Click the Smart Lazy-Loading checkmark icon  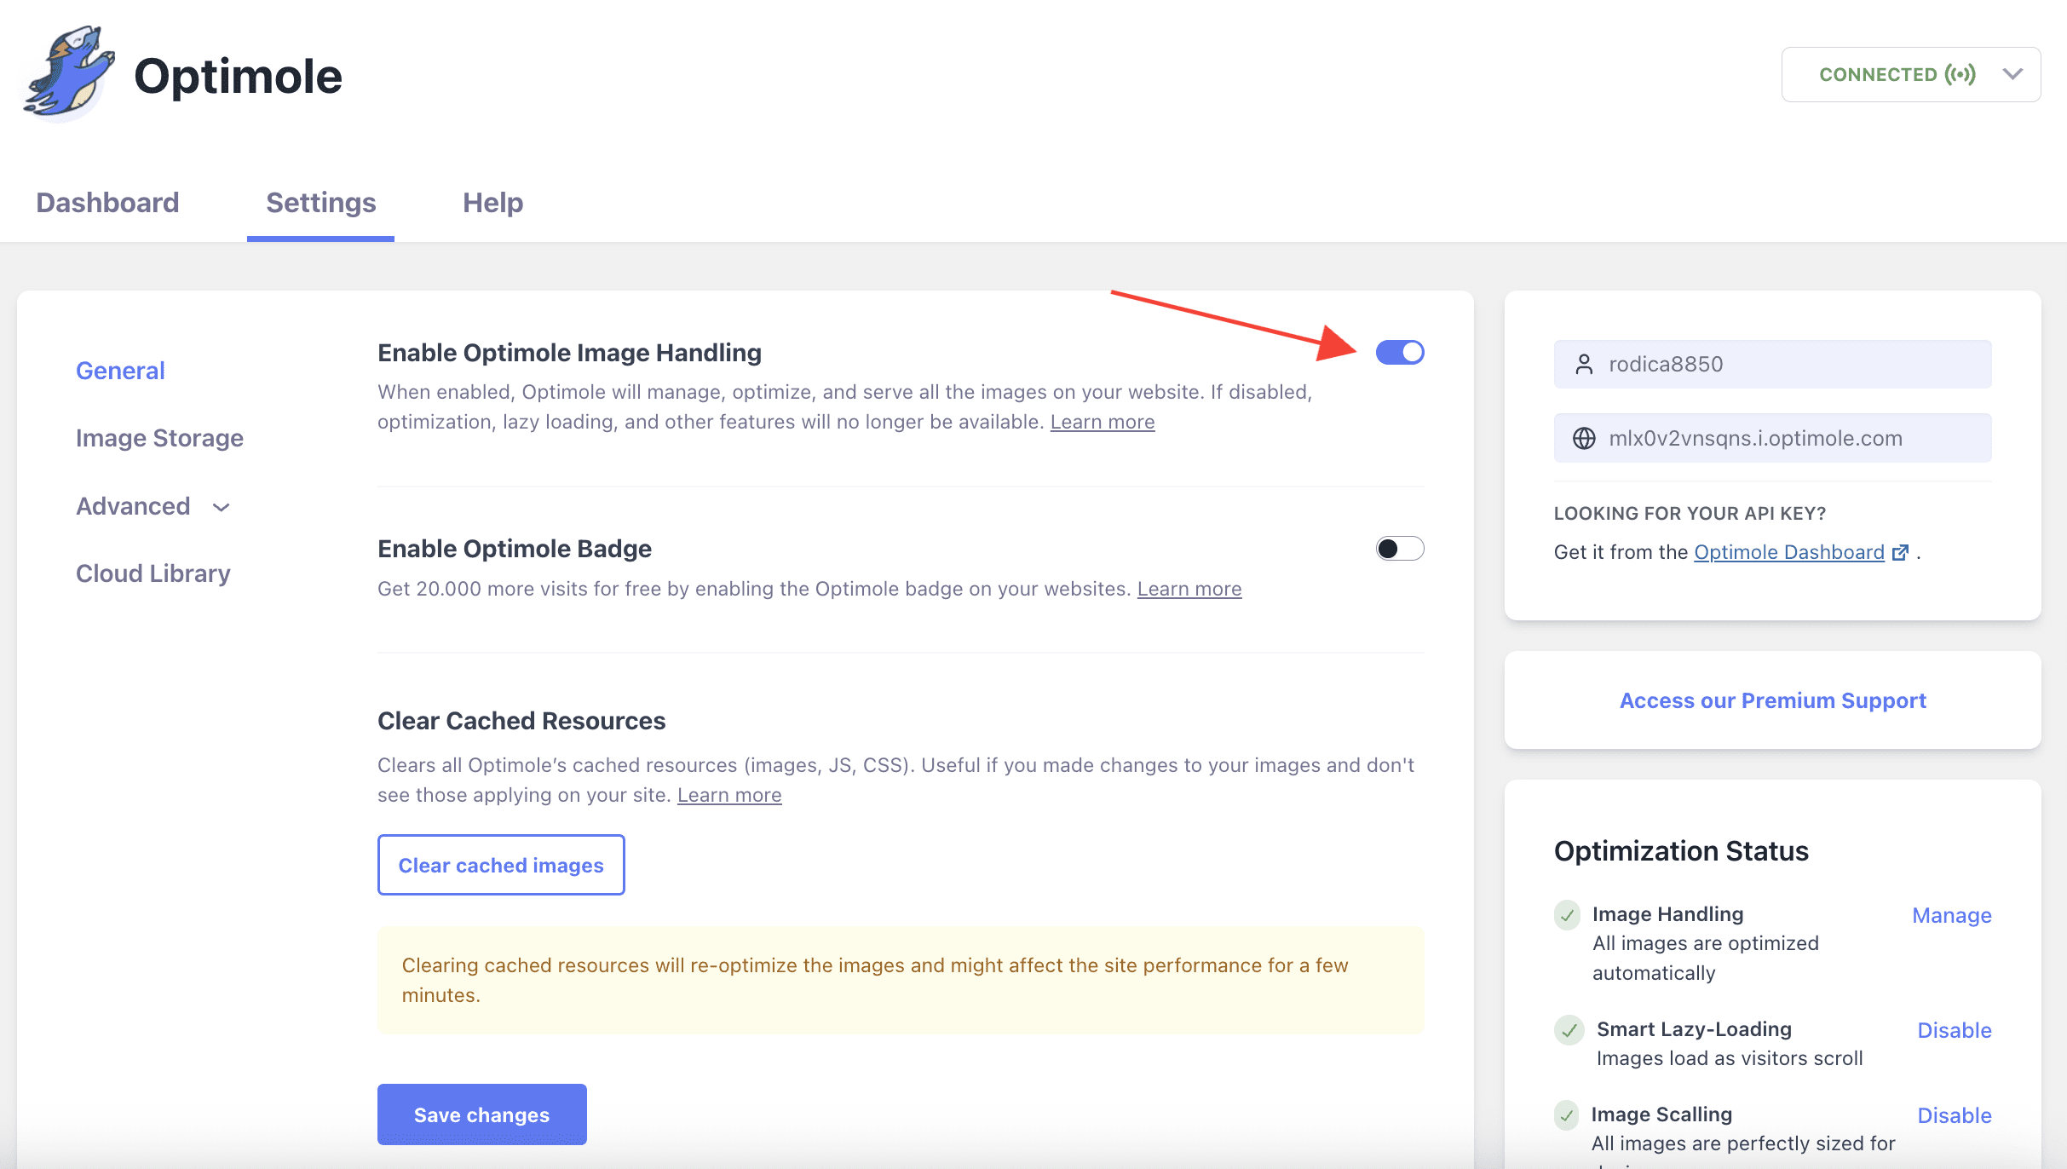click(1569, 1029)
